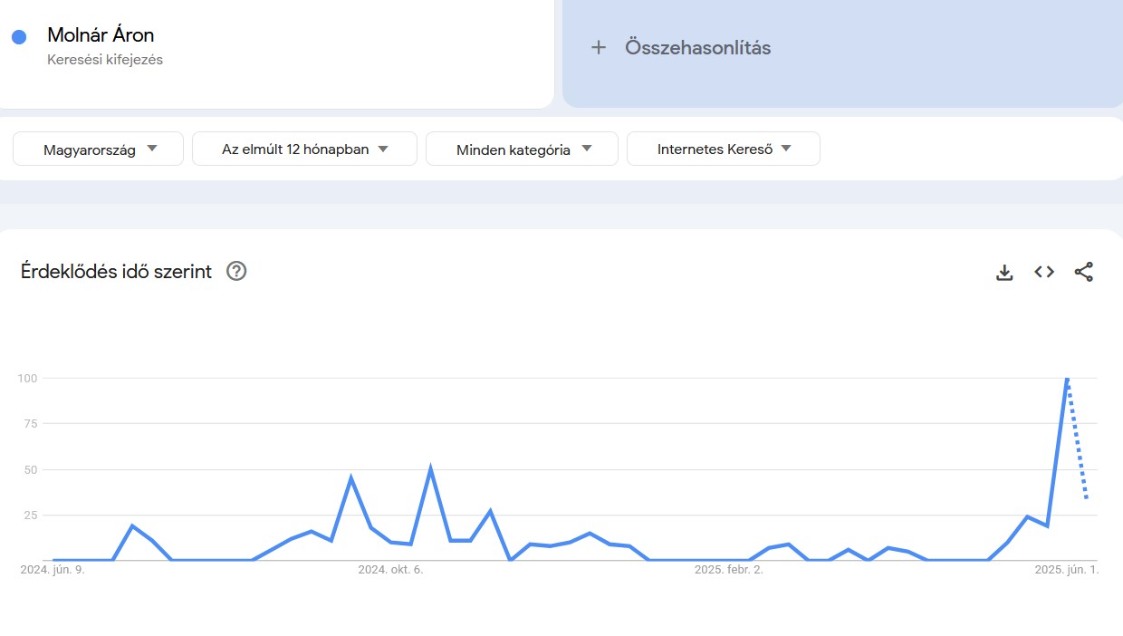
Task: Click the blue legend dot beside Molnár Áron
Action: (x=20, y=34)
